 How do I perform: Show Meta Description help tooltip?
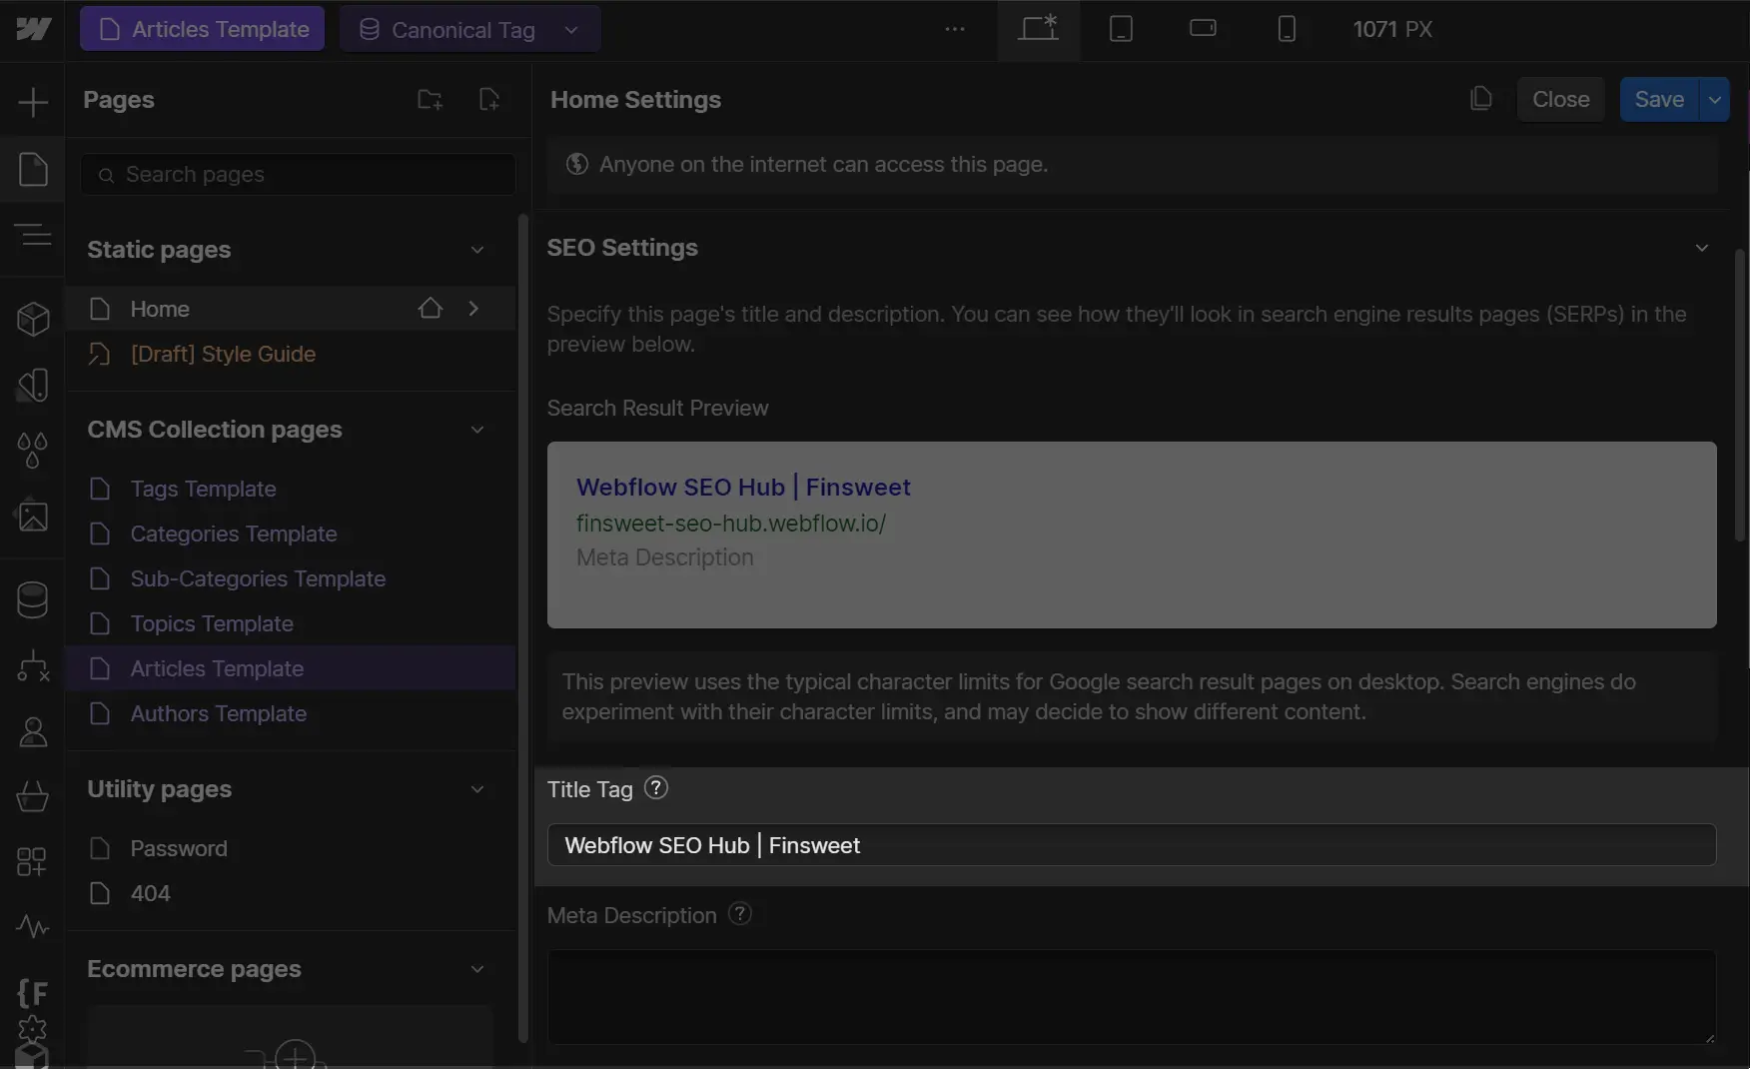[740, 914]
